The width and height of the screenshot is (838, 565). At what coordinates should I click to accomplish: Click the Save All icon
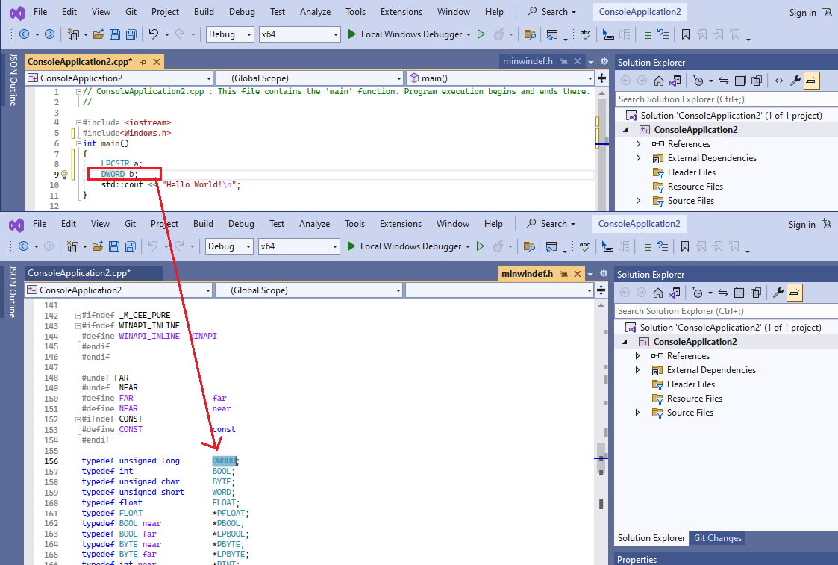(x=130, y=34)
